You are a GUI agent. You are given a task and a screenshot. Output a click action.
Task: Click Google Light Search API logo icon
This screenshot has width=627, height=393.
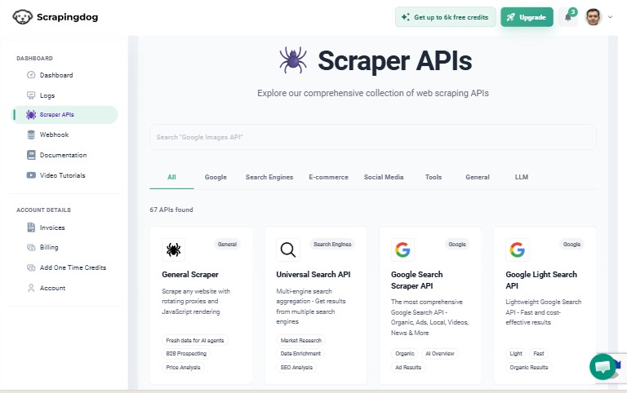pyautogui.click(x=517, y=249)
